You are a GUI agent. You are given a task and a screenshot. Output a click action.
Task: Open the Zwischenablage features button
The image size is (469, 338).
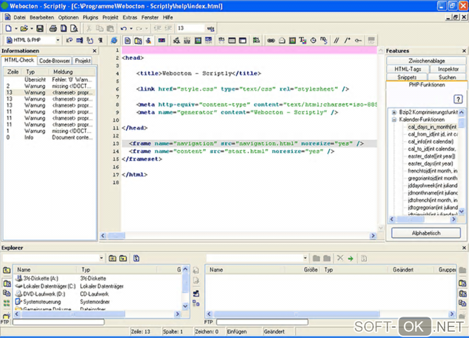pyautogui.click(x=426, y=61)
